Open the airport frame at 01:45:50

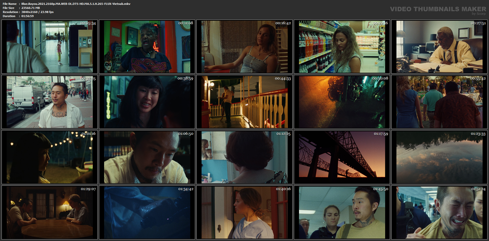click(x=342, y=212)
